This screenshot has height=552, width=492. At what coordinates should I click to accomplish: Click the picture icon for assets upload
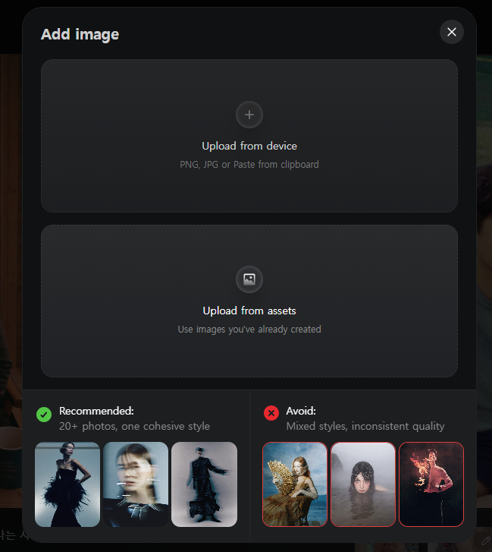pos(249,279)
